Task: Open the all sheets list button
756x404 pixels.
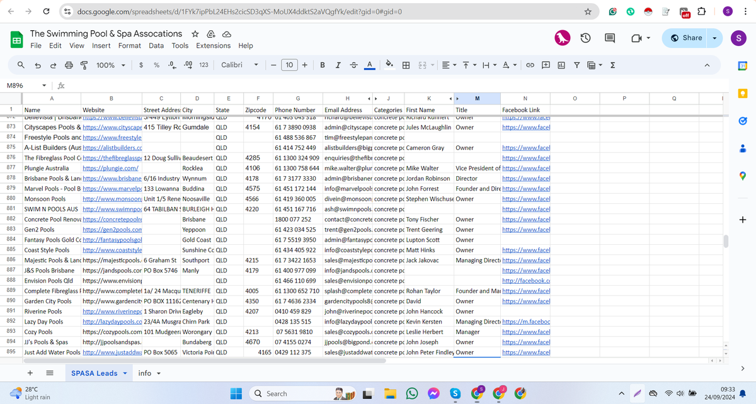Action: 50,373
